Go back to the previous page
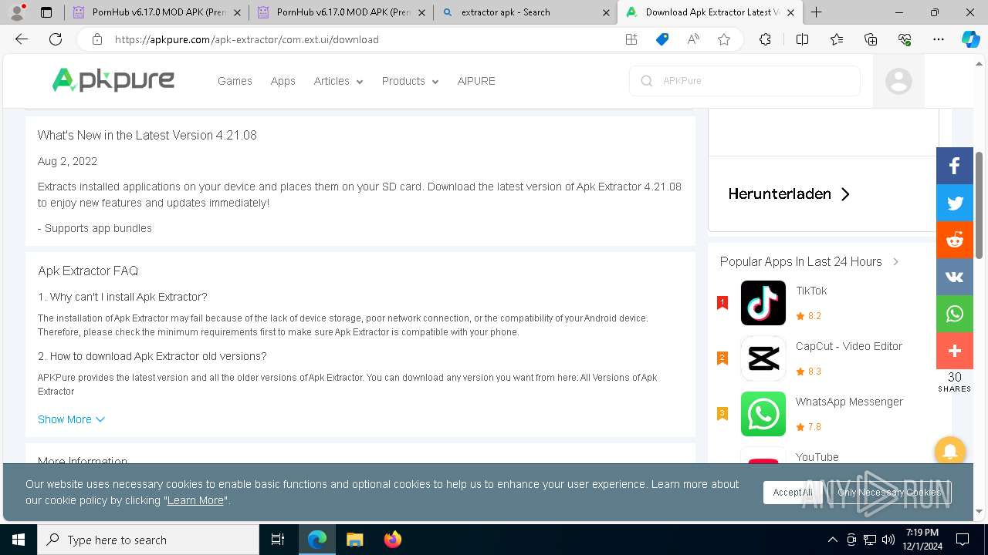 tap(22, 39)
